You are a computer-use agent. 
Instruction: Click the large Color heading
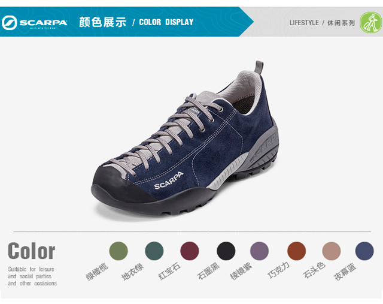tap(32, 251)
